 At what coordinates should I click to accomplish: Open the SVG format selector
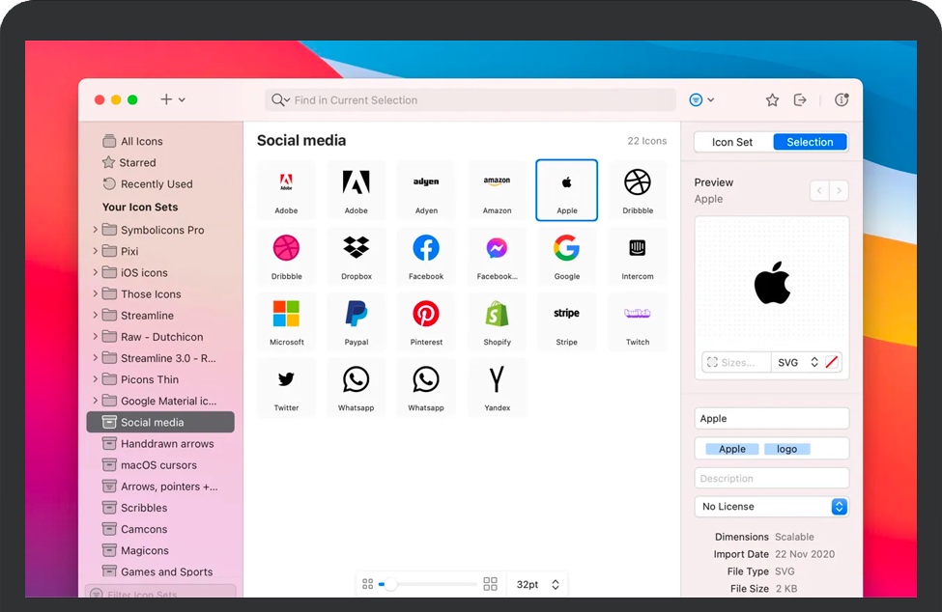click(797, 362)
